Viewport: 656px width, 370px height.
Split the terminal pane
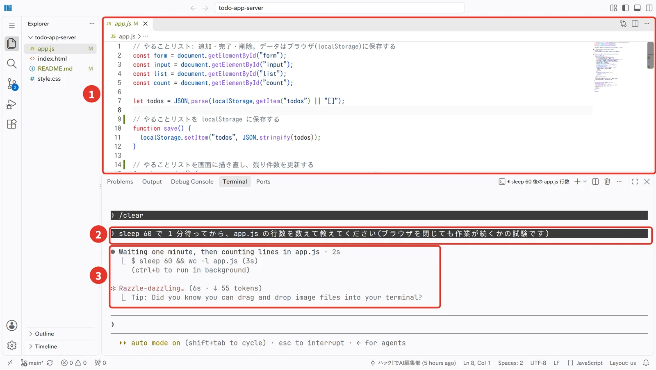tap(596, 182)
